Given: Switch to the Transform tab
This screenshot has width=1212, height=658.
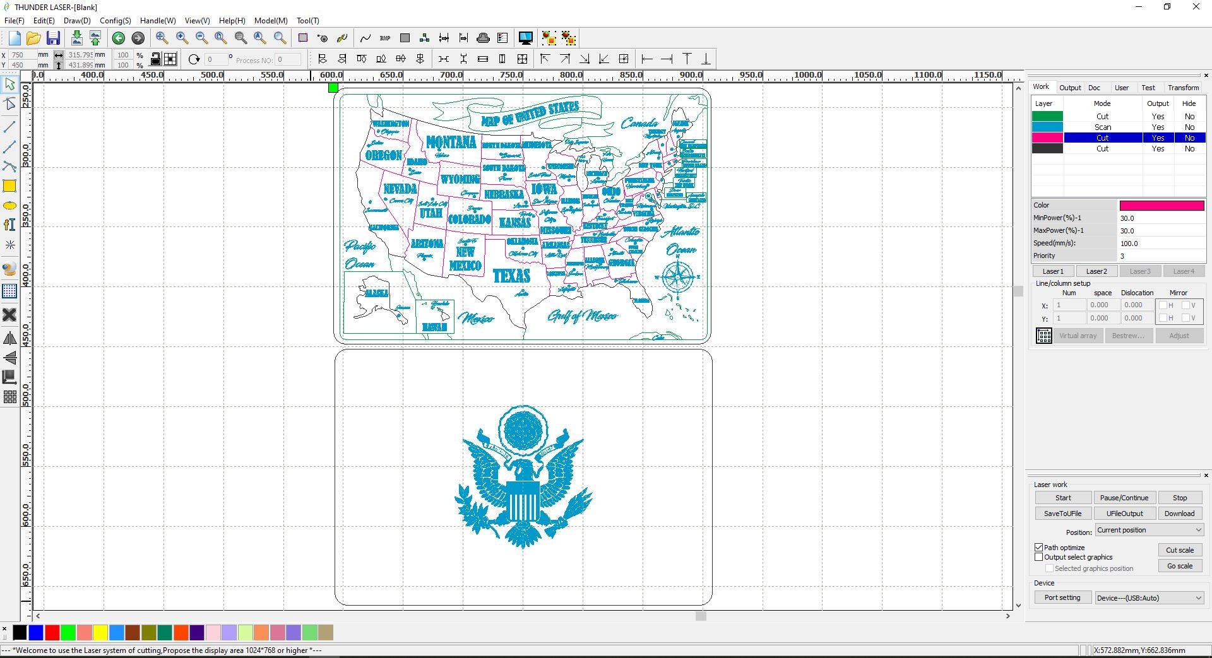Looking at the screenshot, I should pos(1183,88).
